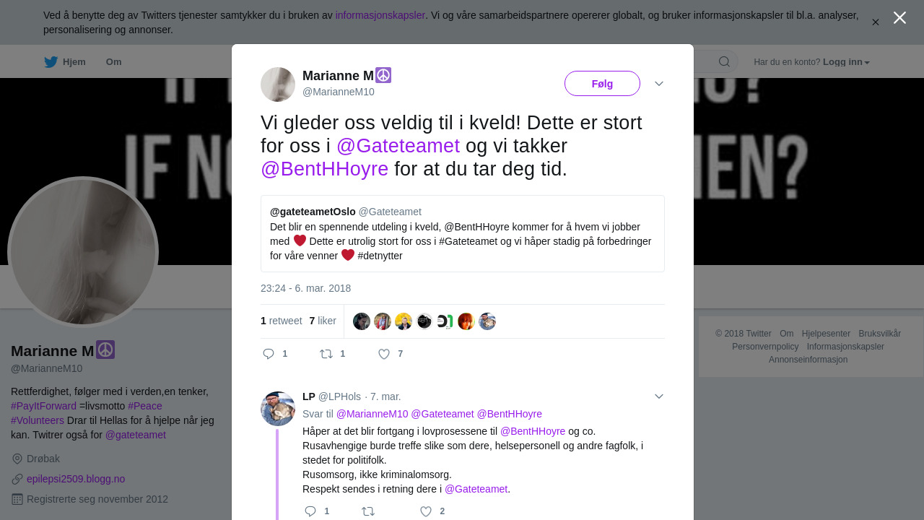
Task: Close the tweet overlay with large X
Action: tap(899, 18)
